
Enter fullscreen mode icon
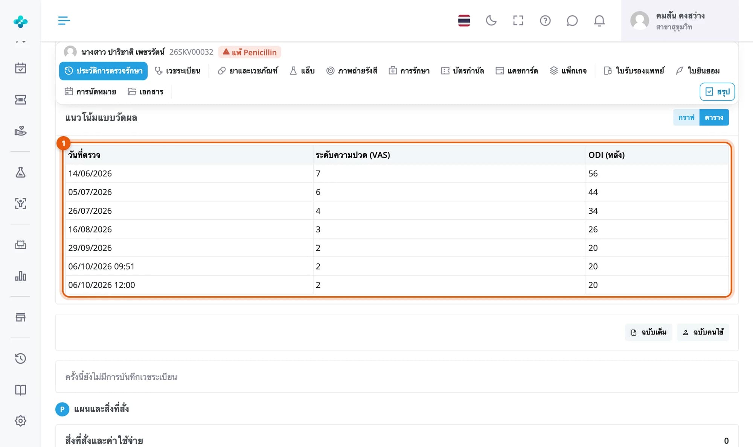point(518,20)
